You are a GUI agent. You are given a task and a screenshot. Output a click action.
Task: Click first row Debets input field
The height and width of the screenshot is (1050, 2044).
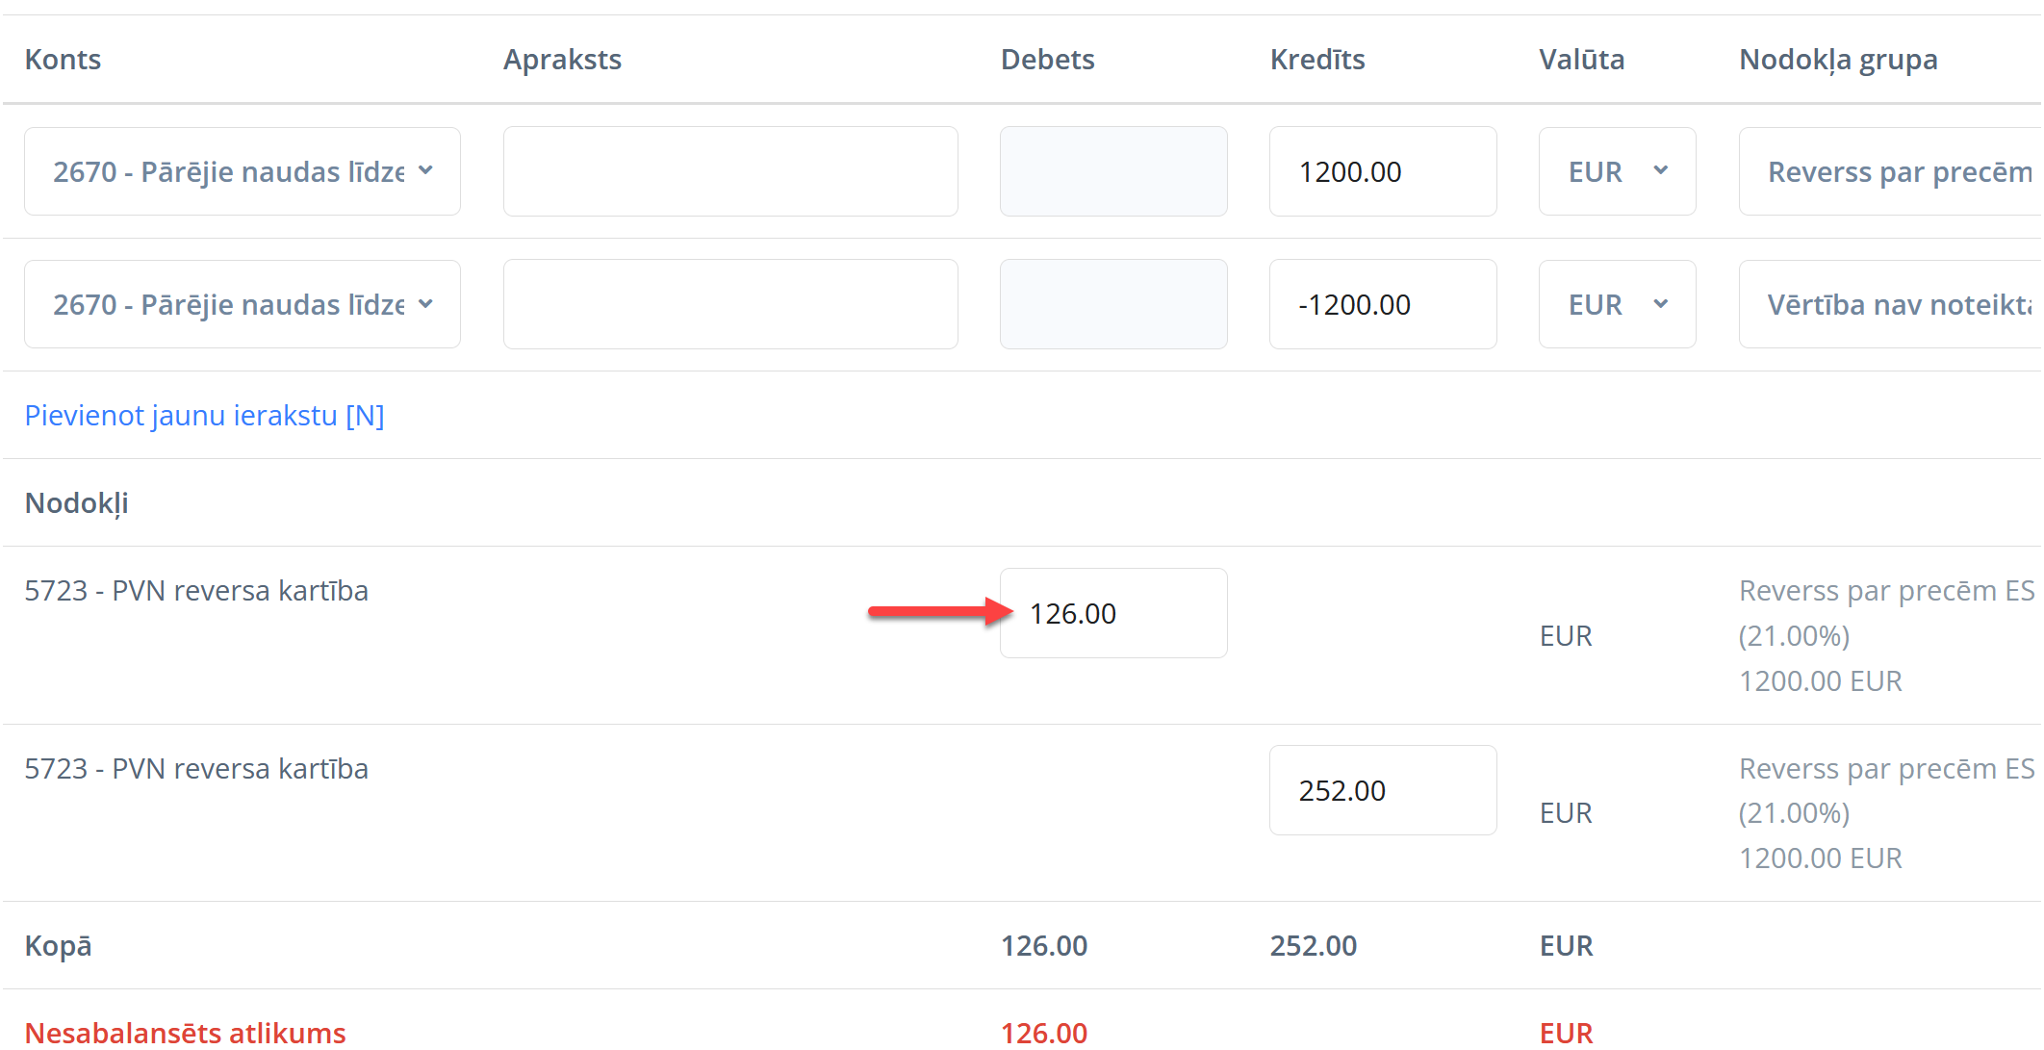point(1112,171)
